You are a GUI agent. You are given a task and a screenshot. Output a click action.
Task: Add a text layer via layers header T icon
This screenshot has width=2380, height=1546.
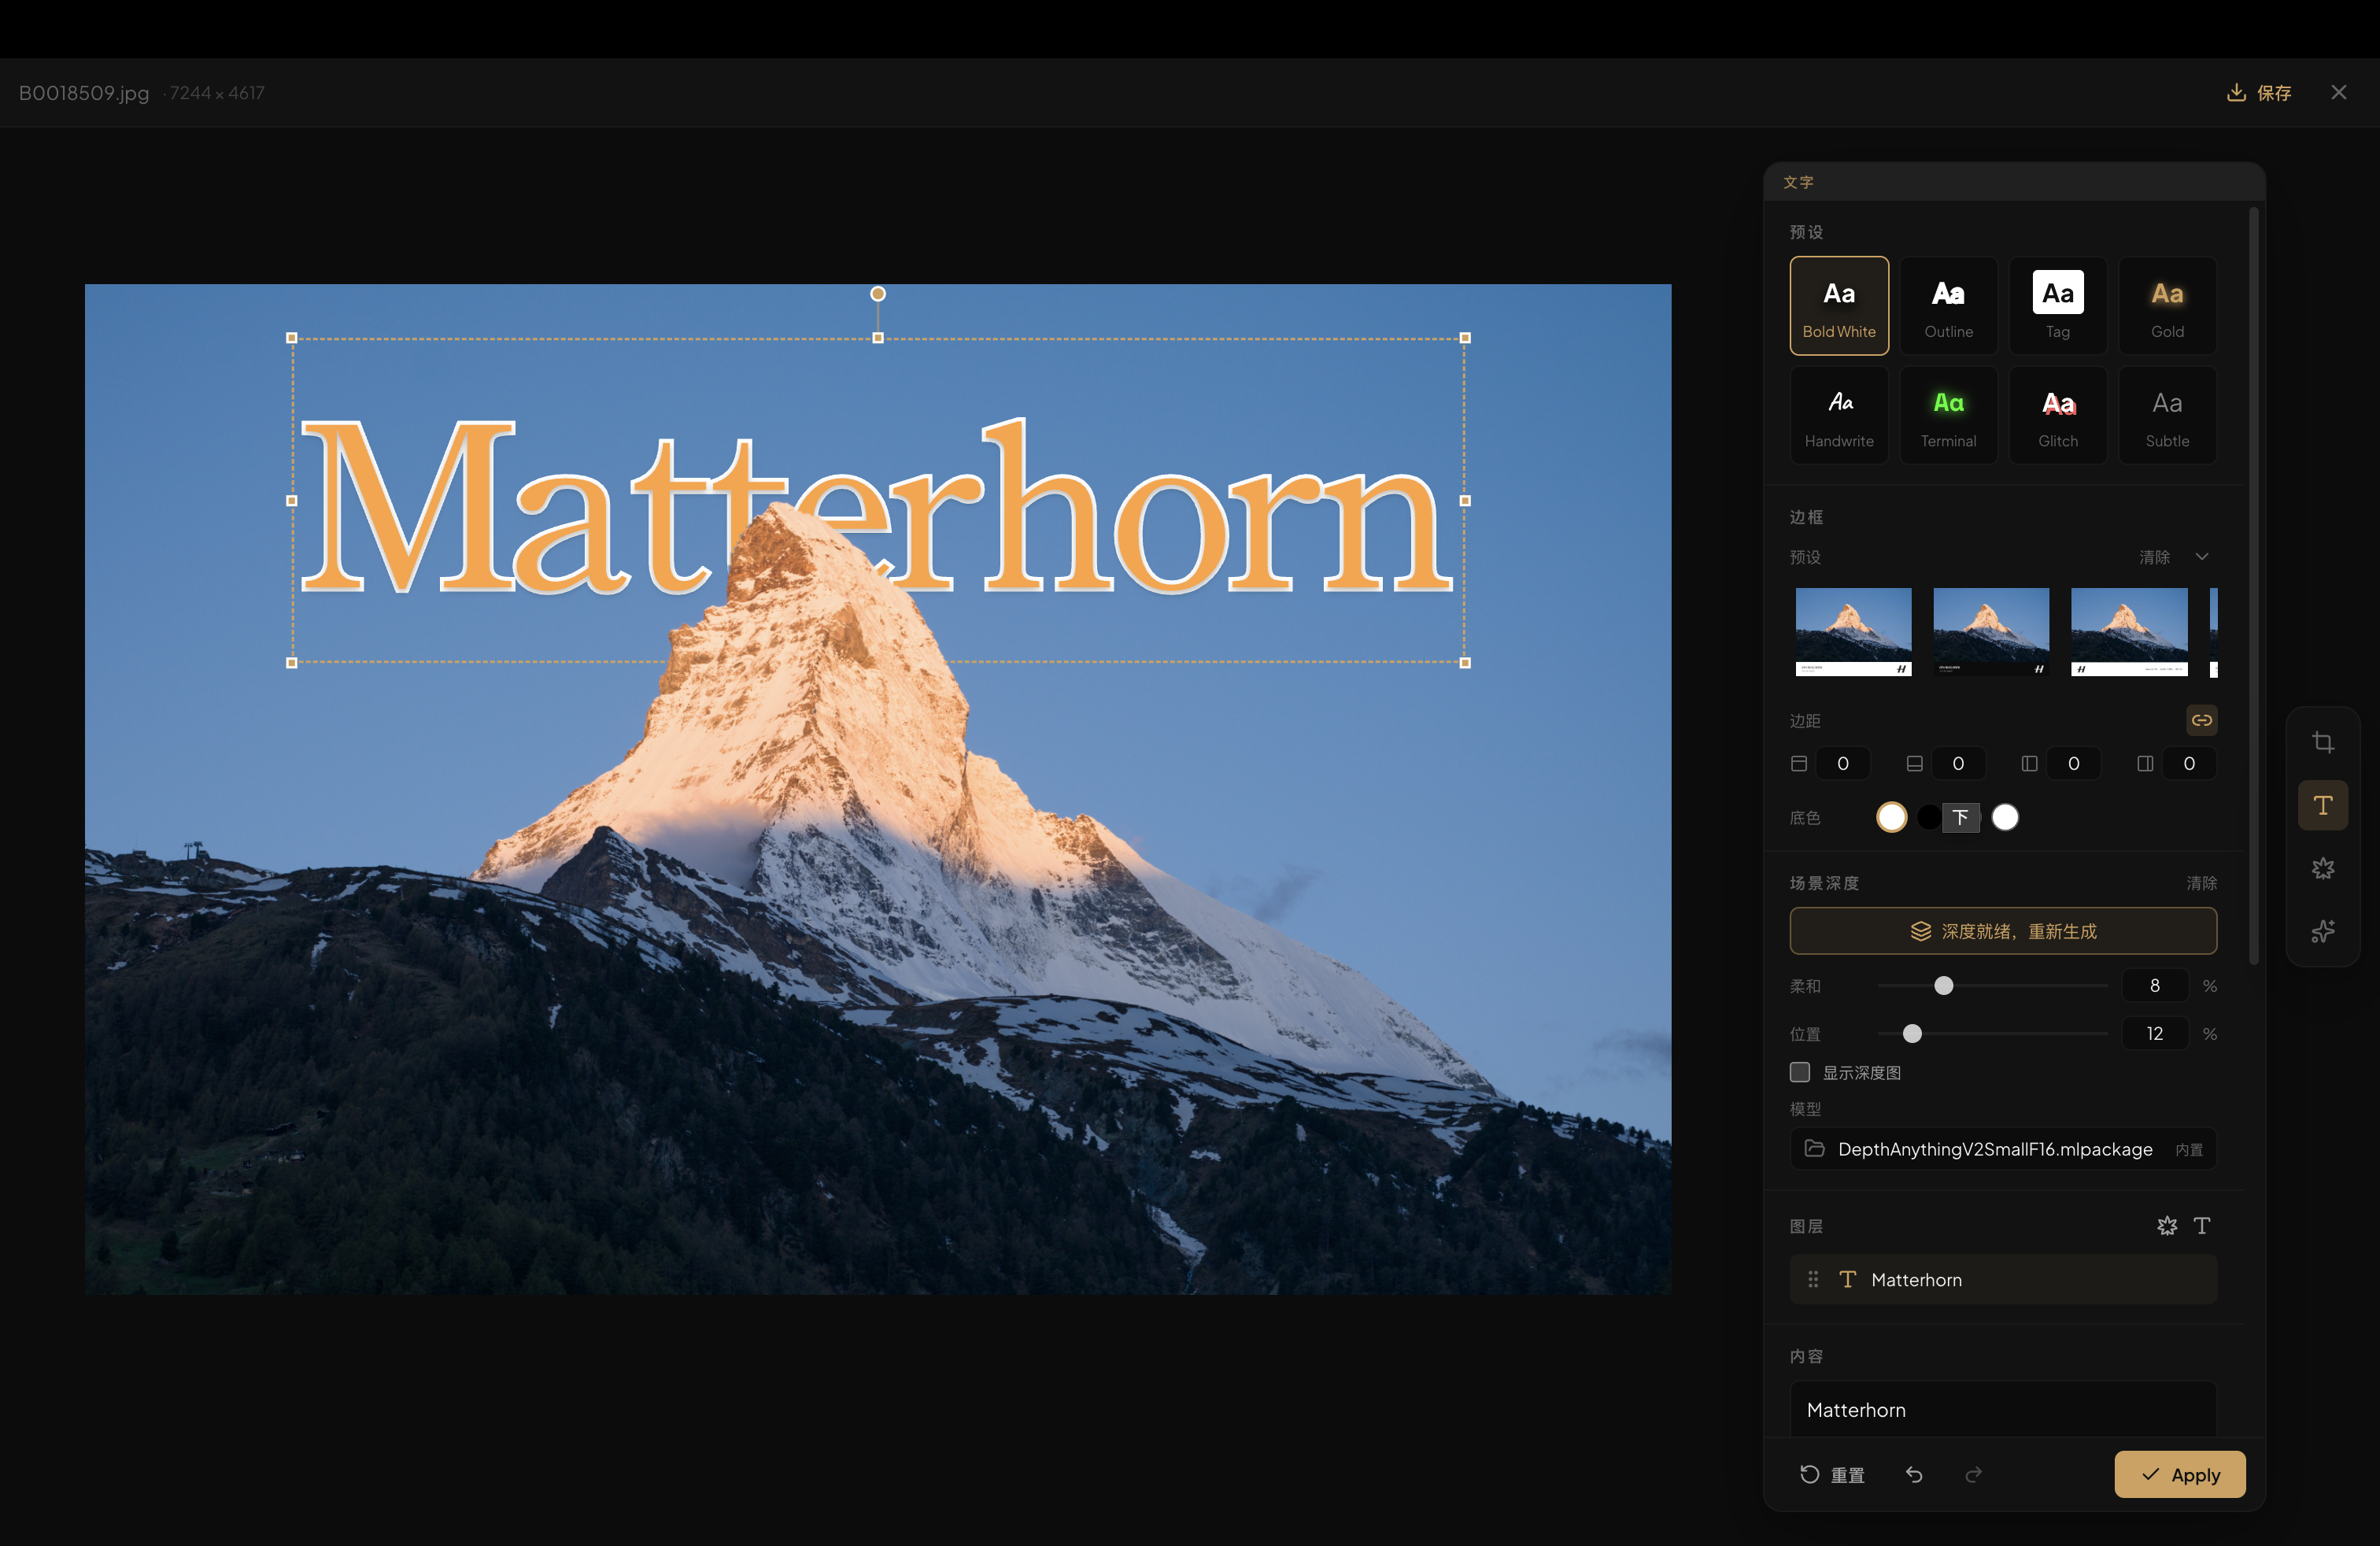pyautogui.click(x=2201, y=1225)
